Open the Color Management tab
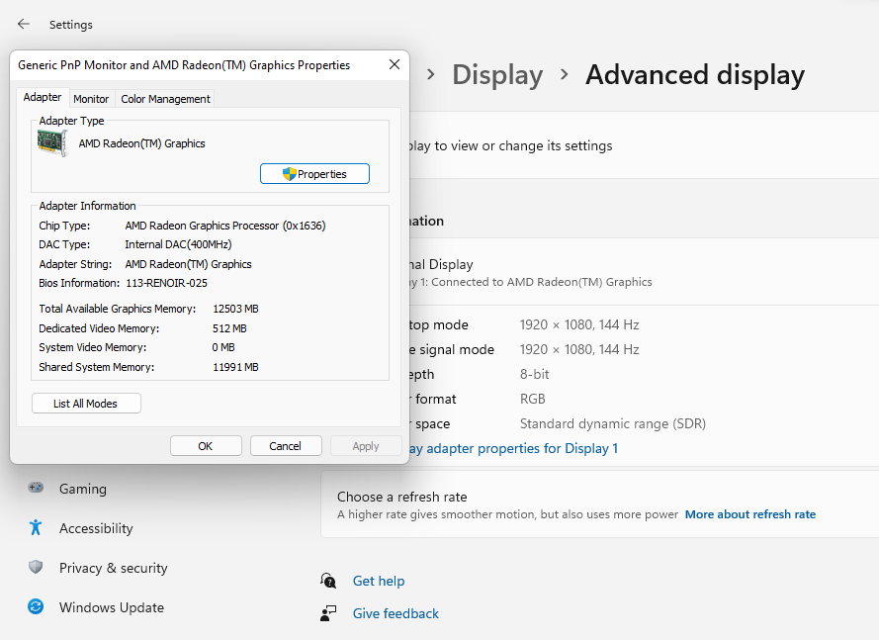Image resolution: width=879 pixels, height=640 pixels. coord(165,99)
